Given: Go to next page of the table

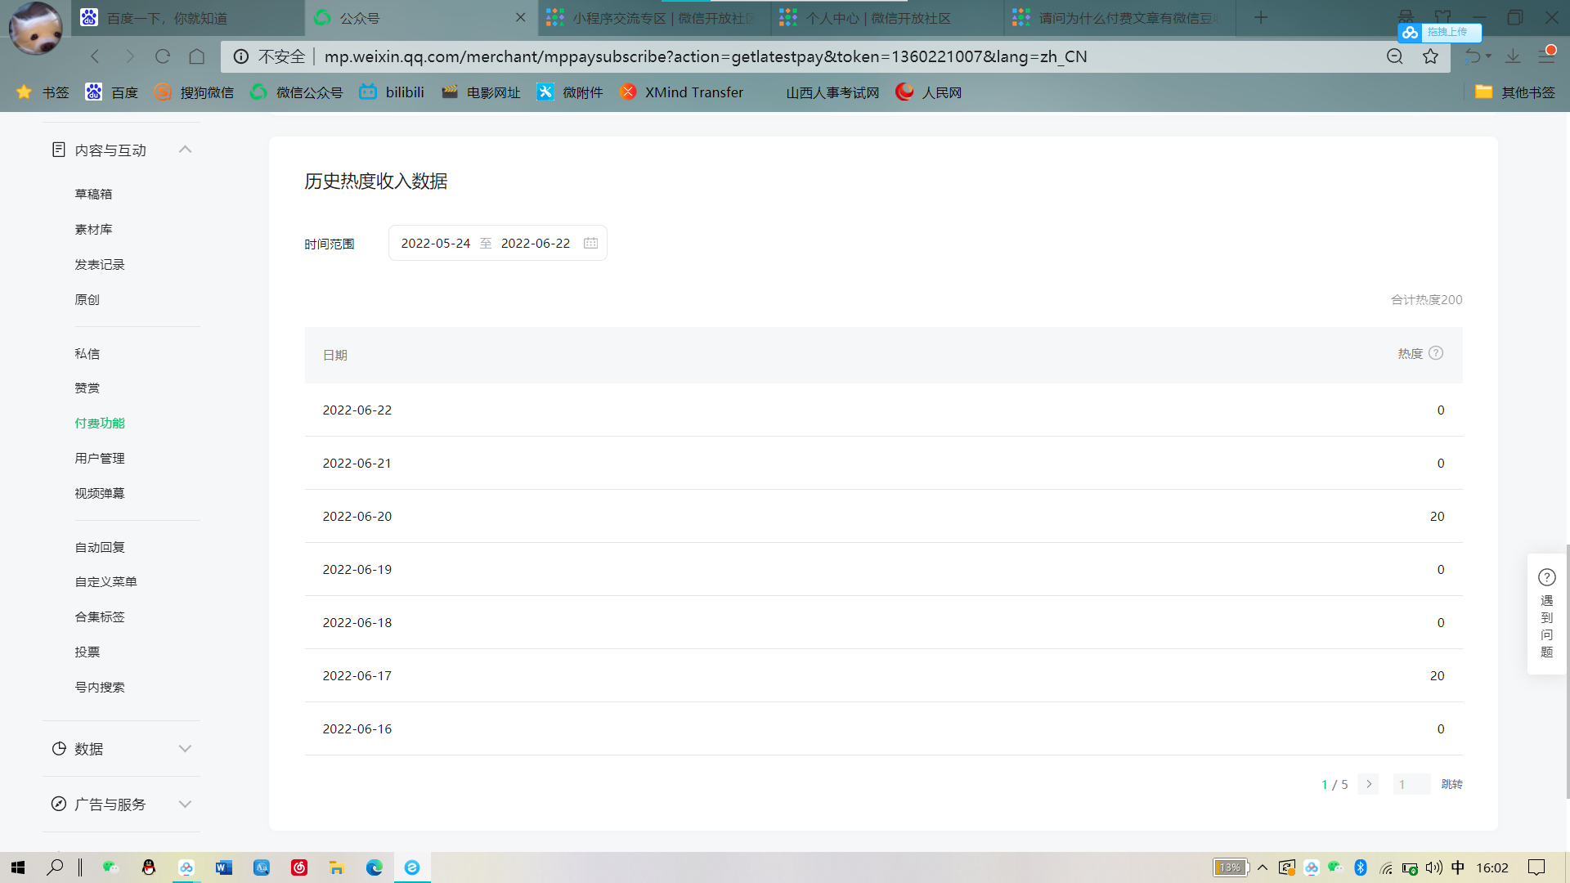Looking at the screenshot, I should [1369, 784].
